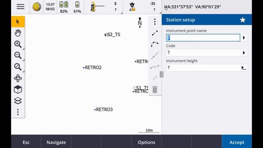263x148 pixels.
Task: Activate the Orbit map tool
Action: point(18,78)
